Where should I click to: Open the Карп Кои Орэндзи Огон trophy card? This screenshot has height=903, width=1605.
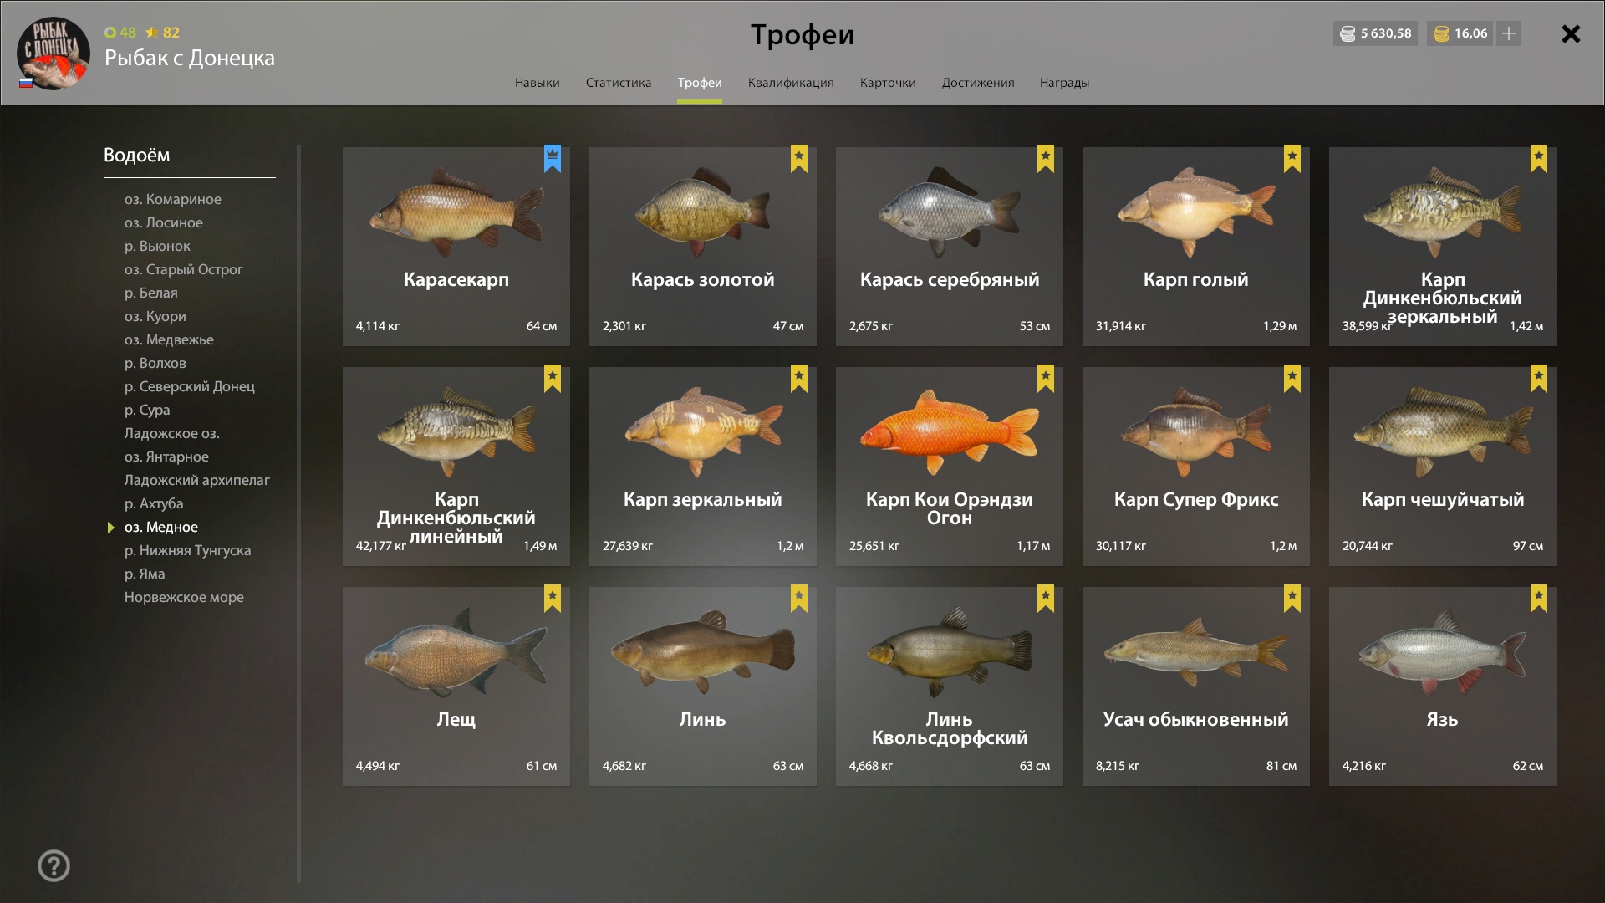coord(950,467)
